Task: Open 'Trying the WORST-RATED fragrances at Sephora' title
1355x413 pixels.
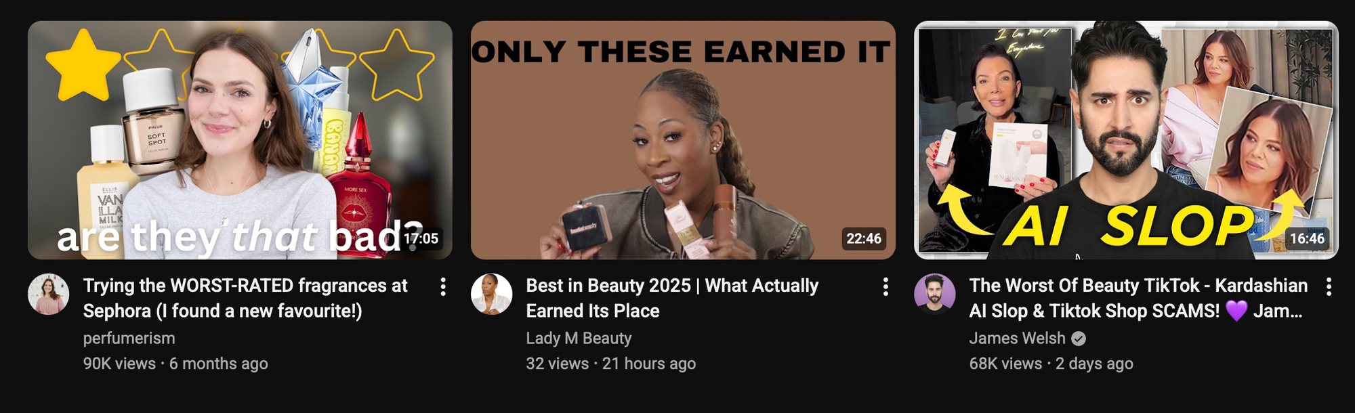Action: (x=245, y=298)
